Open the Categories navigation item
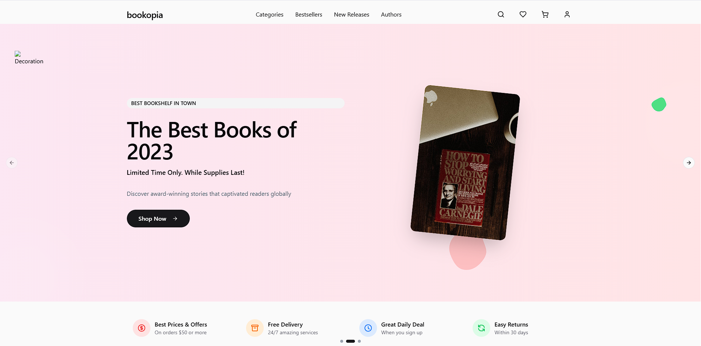 (269, 14)
